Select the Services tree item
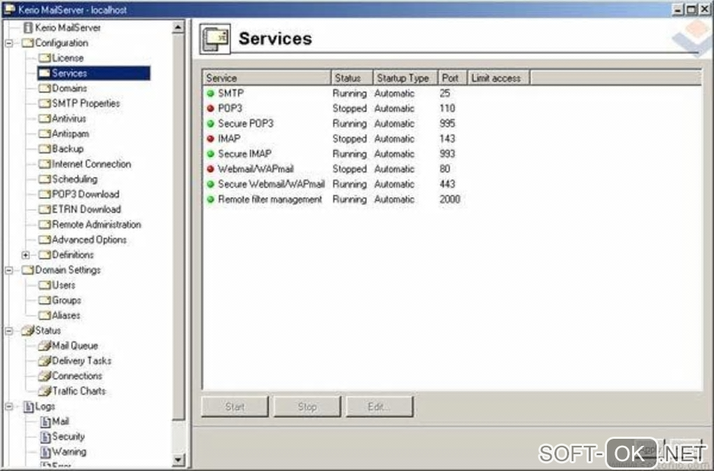Image resolution: width=714 pixels, height=471 pixels. [x=94, y=73]
